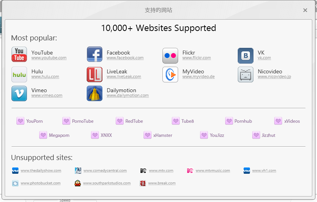Click the Nicovideo TV icon
The image size is (317, 202).
[246, 75]
